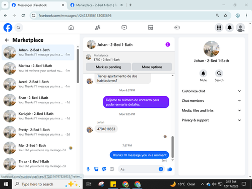Open the Gaming icon in top navigation
The height and width of the screenshot is (189, 252).
point(177,28)
